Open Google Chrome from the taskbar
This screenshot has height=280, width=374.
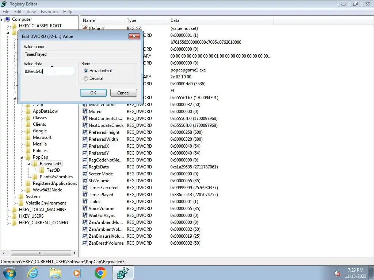coord(100,273)
